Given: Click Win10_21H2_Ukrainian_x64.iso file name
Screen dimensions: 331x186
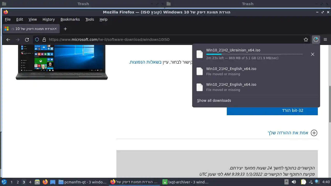Looking at the screenshot, I should pyautogui.click(x=233, y=50).
